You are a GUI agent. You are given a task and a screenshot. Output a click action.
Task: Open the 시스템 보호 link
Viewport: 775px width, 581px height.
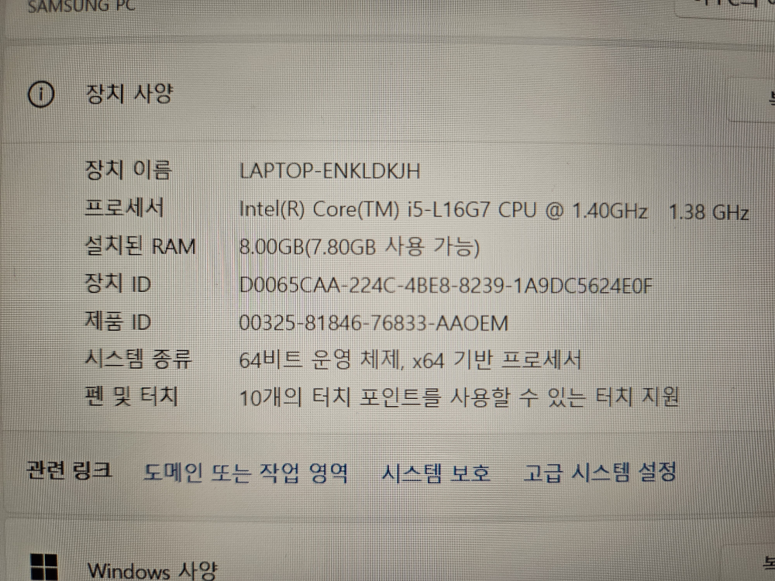click(436, 473)
